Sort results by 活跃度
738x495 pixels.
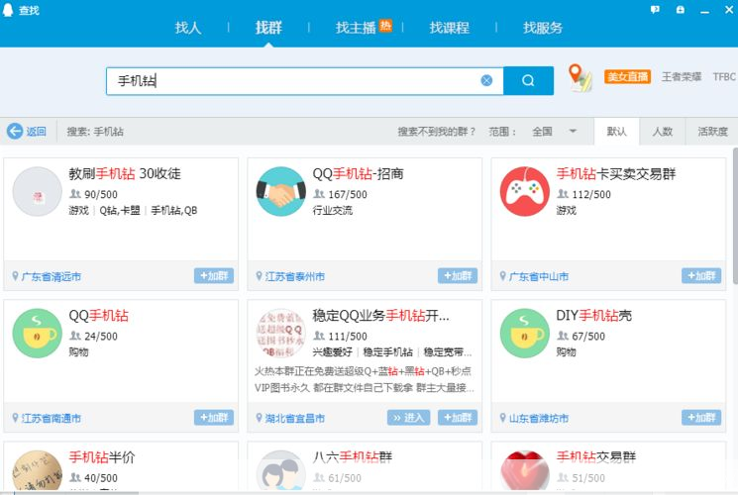712,131
